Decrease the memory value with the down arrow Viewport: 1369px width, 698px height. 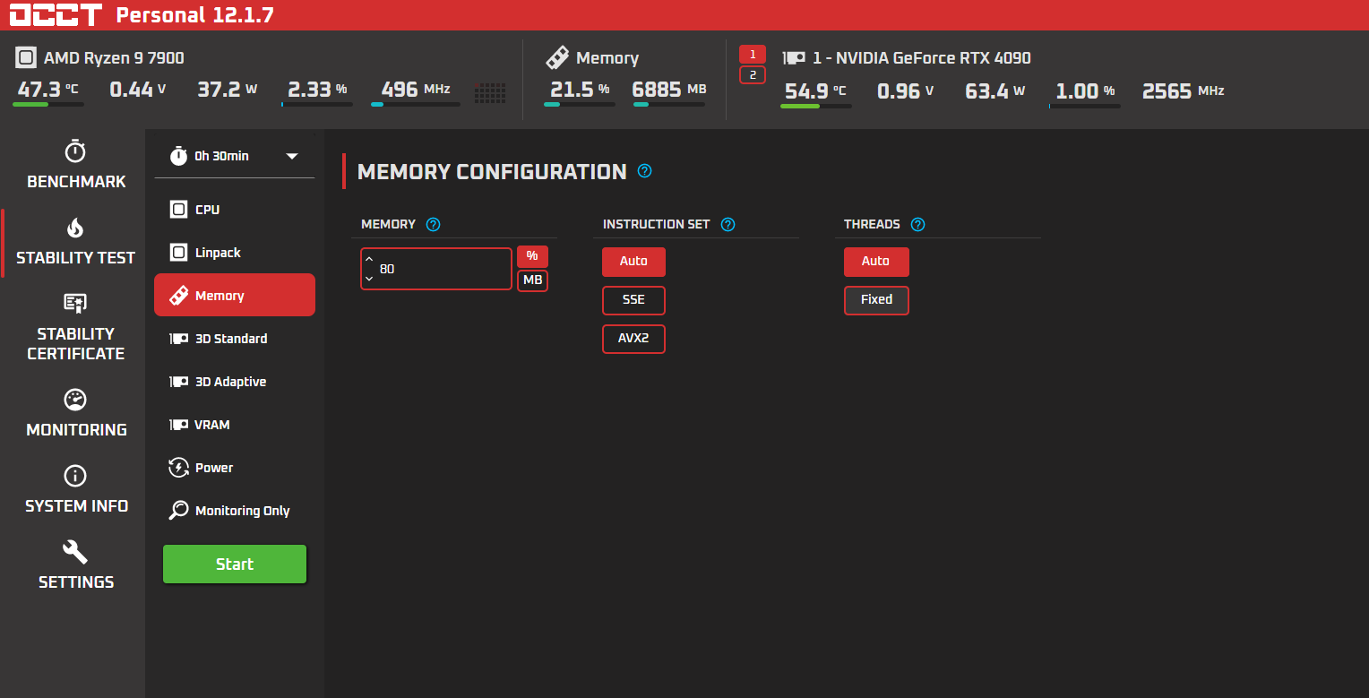(369, 279)
